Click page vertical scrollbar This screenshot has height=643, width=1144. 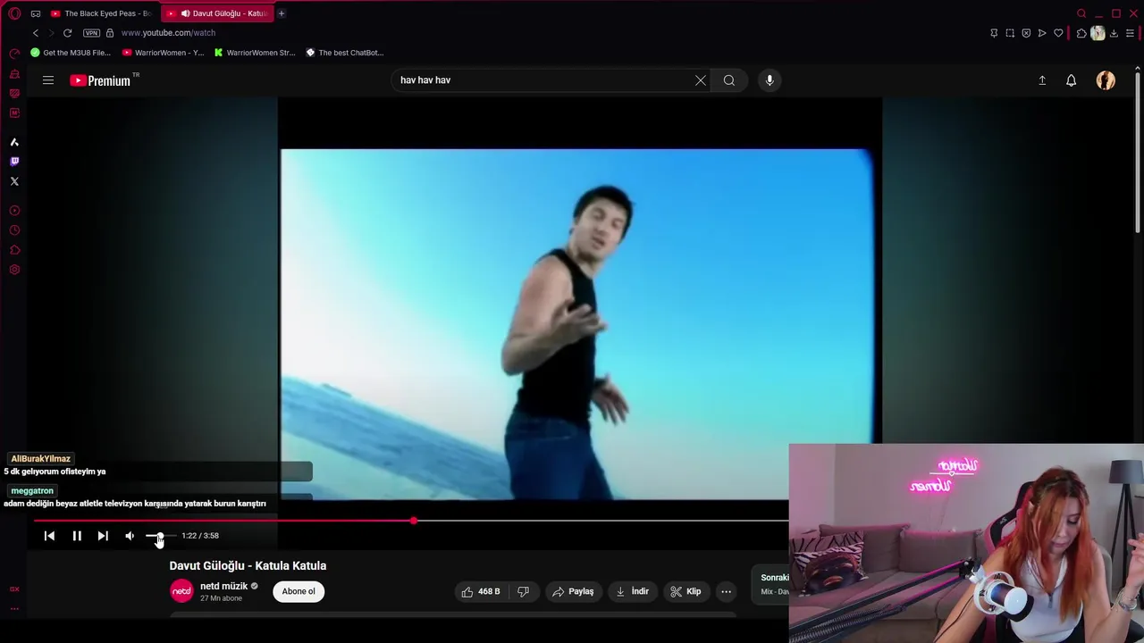click(1138, 152)
